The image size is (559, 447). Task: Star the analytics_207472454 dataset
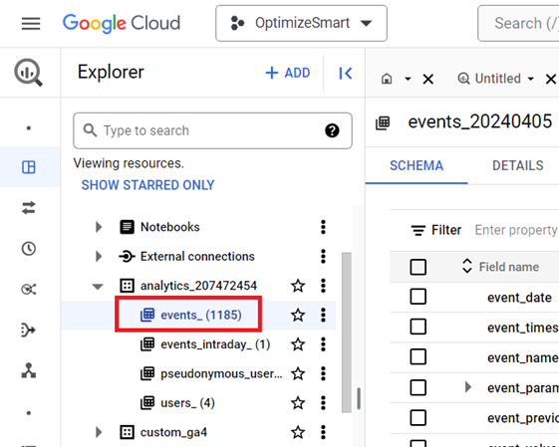(x=298, y=286)
